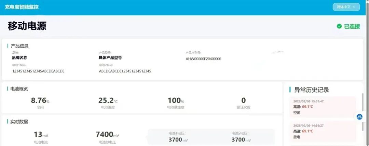Open the 简体中文 language dropdown
The height and width of the screenshot is (146, 369).
point(346,7)
